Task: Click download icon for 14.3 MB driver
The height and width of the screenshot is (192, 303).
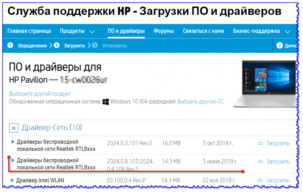Action: tap(261, 161)
